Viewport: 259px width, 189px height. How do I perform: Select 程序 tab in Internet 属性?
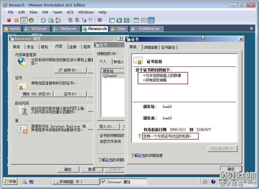tap(87, 47)
